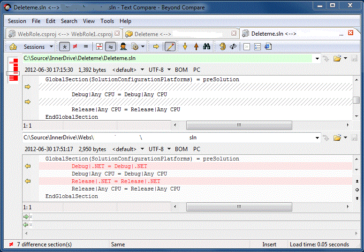This screenshot has height=252, width=364.
Task: Toggle Show Differences only filter
Action: tap(75, 46)
